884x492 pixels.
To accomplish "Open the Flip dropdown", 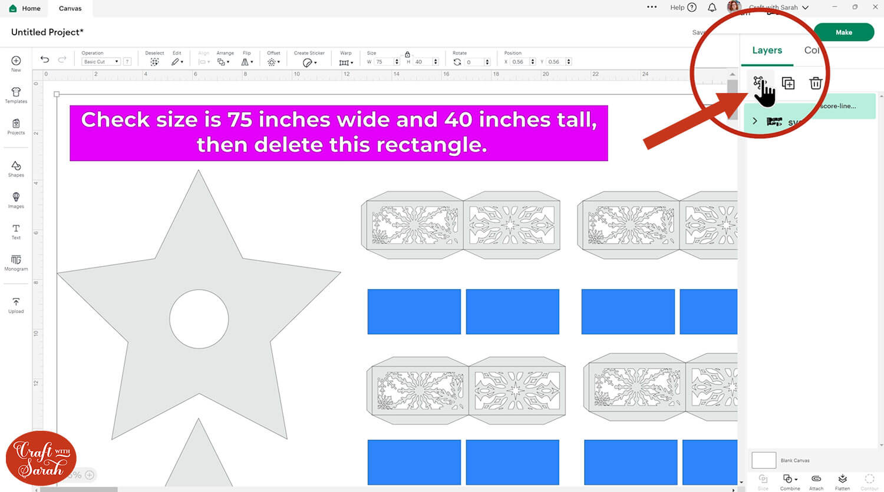I will (247, 62).
